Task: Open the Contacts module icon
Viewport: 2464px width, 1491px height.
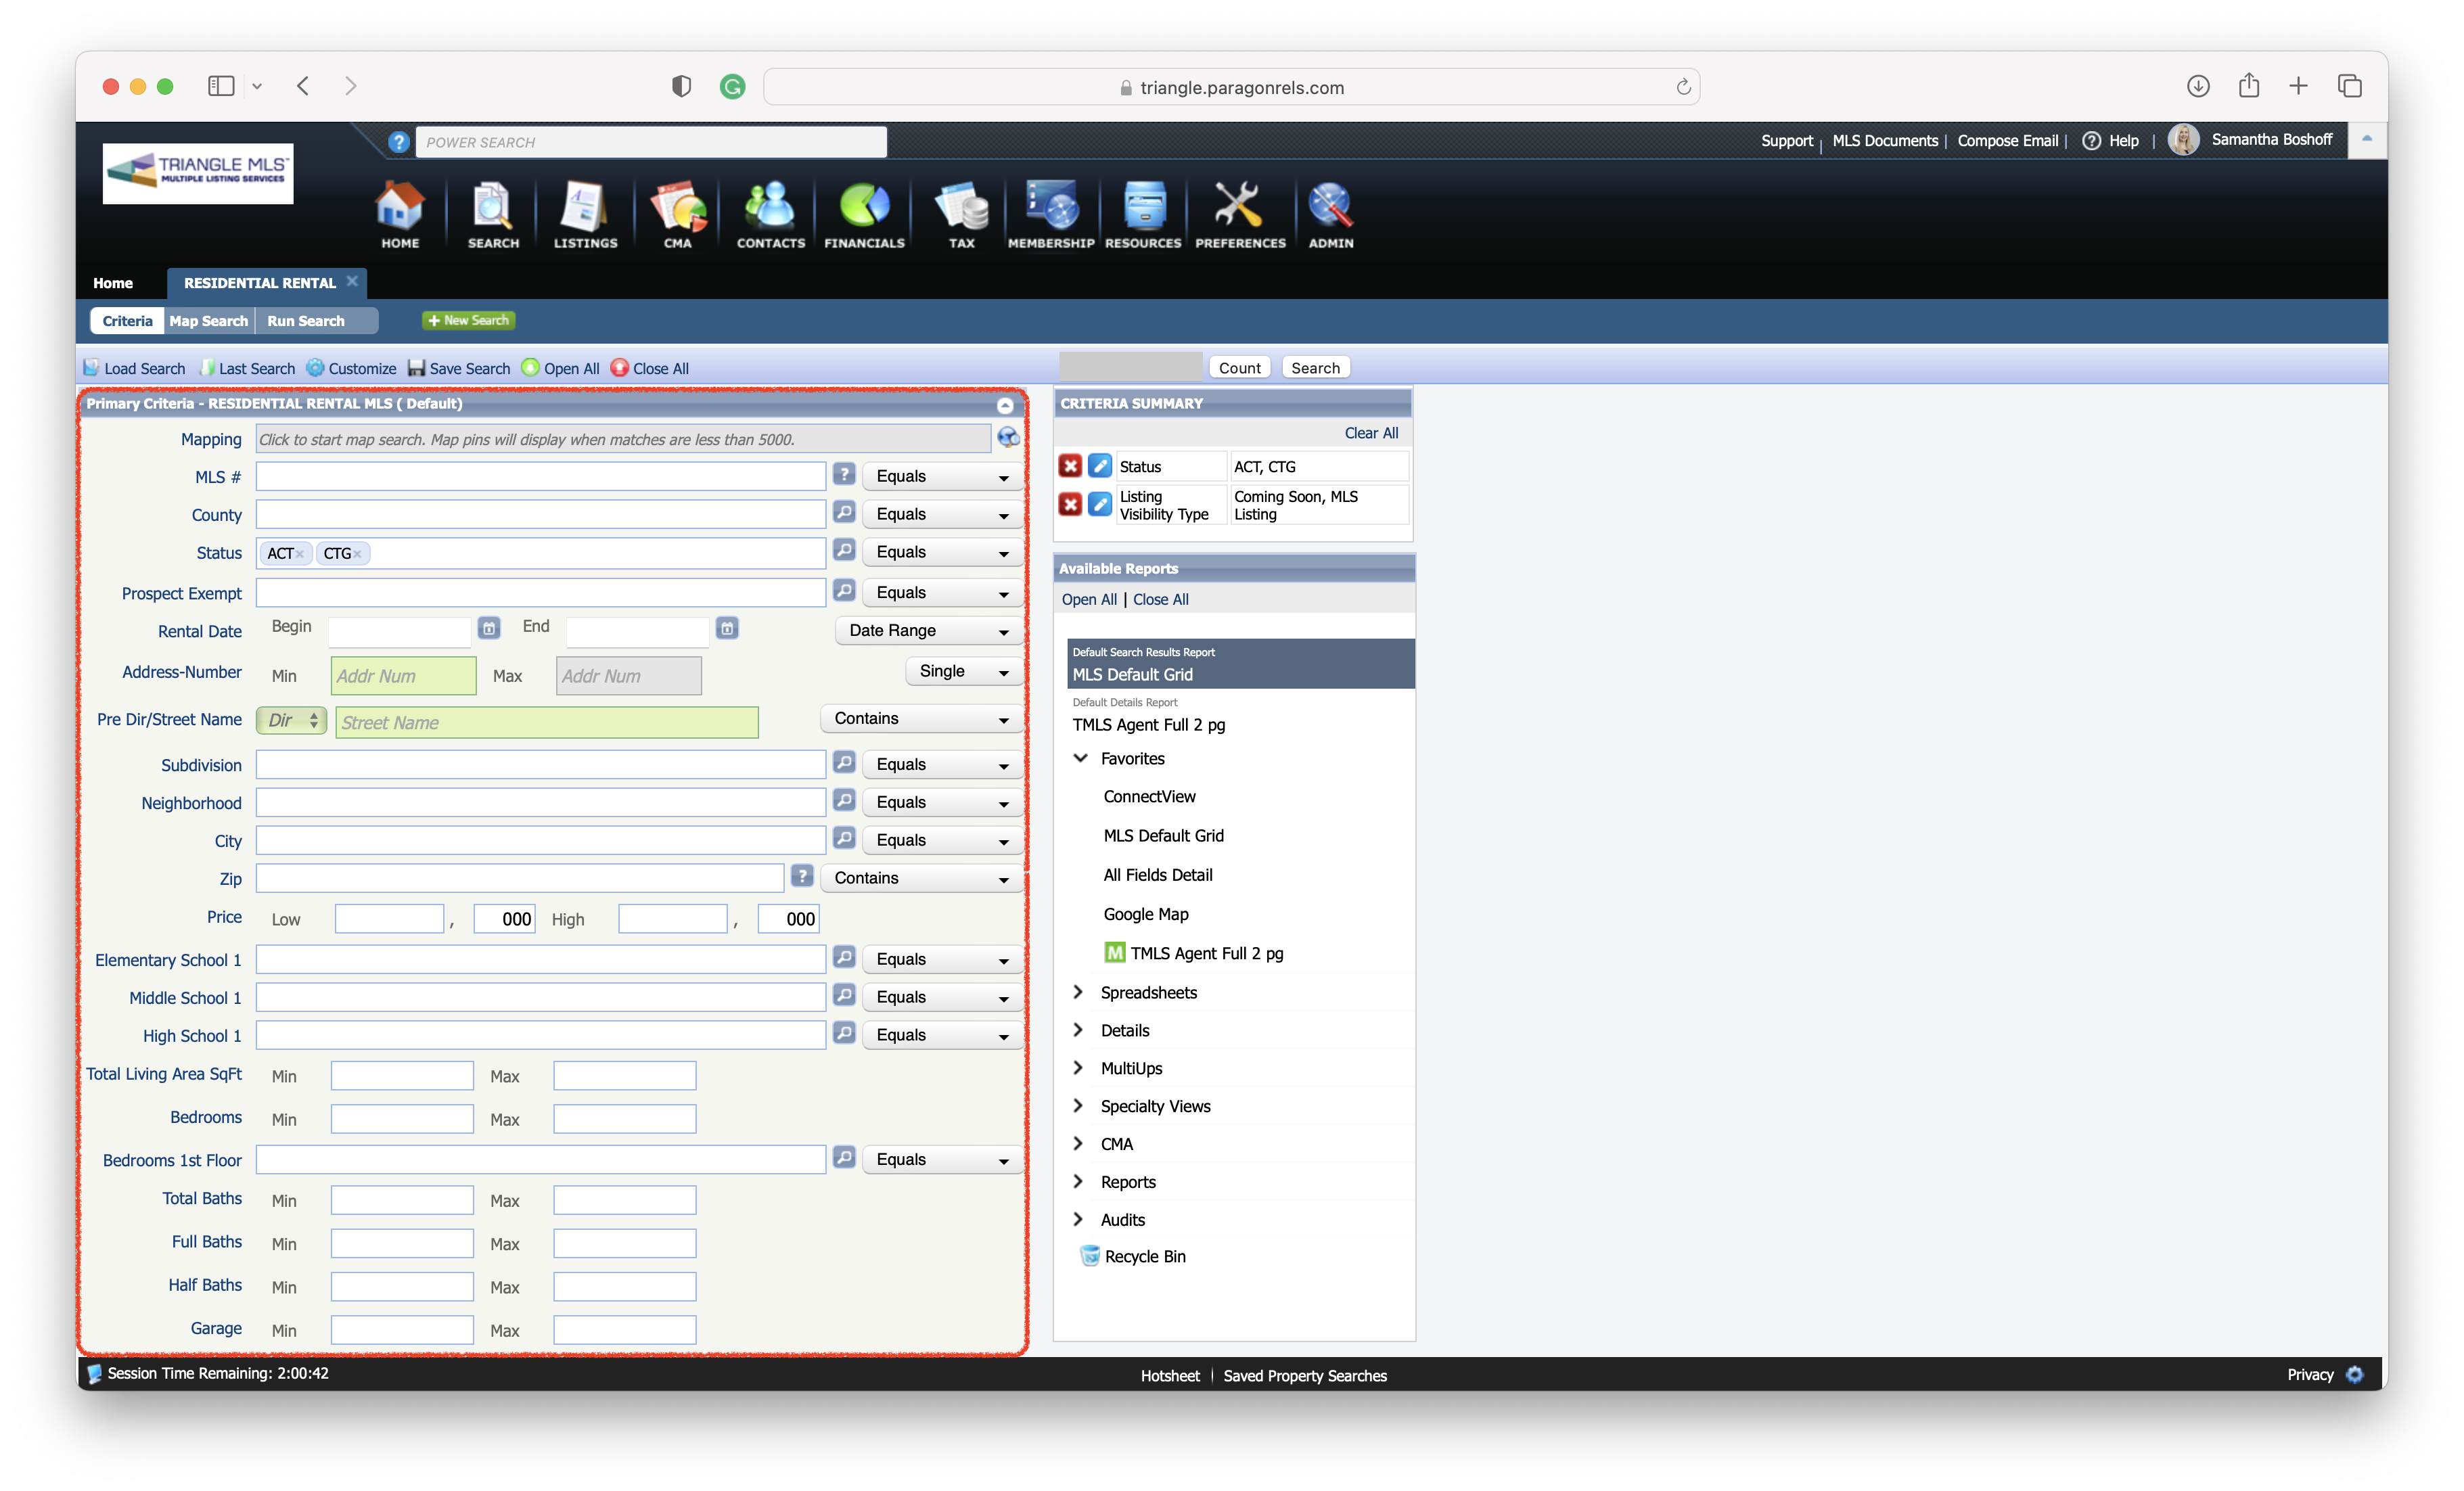Action: (770, 214)
